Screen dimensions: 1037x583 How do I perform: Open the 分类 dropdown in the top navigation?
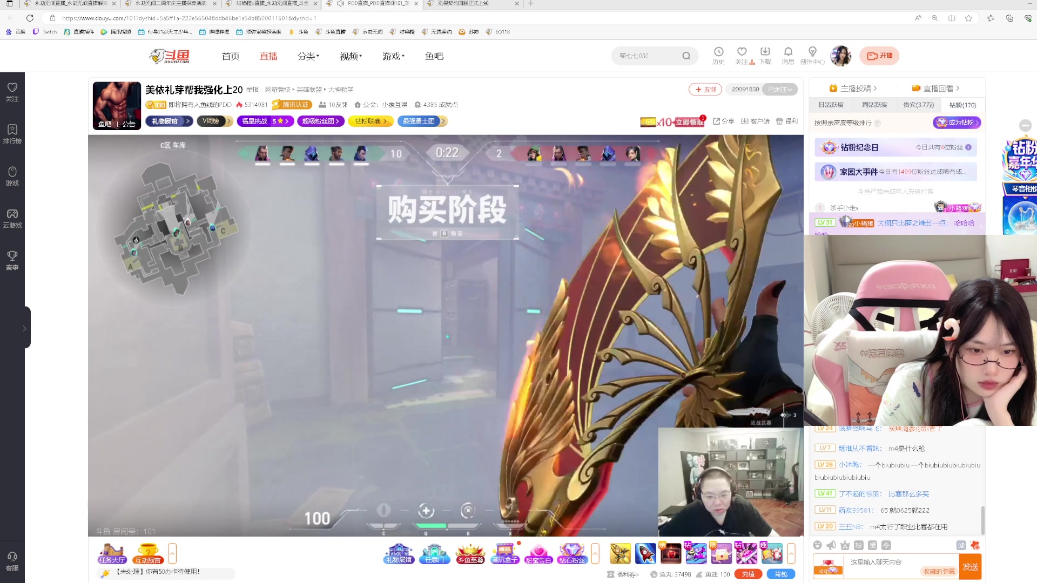click(x=308, y=56)
